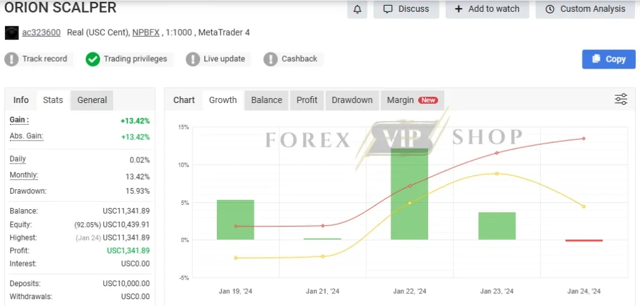Open Custom Analysis

tap(586, 9)
